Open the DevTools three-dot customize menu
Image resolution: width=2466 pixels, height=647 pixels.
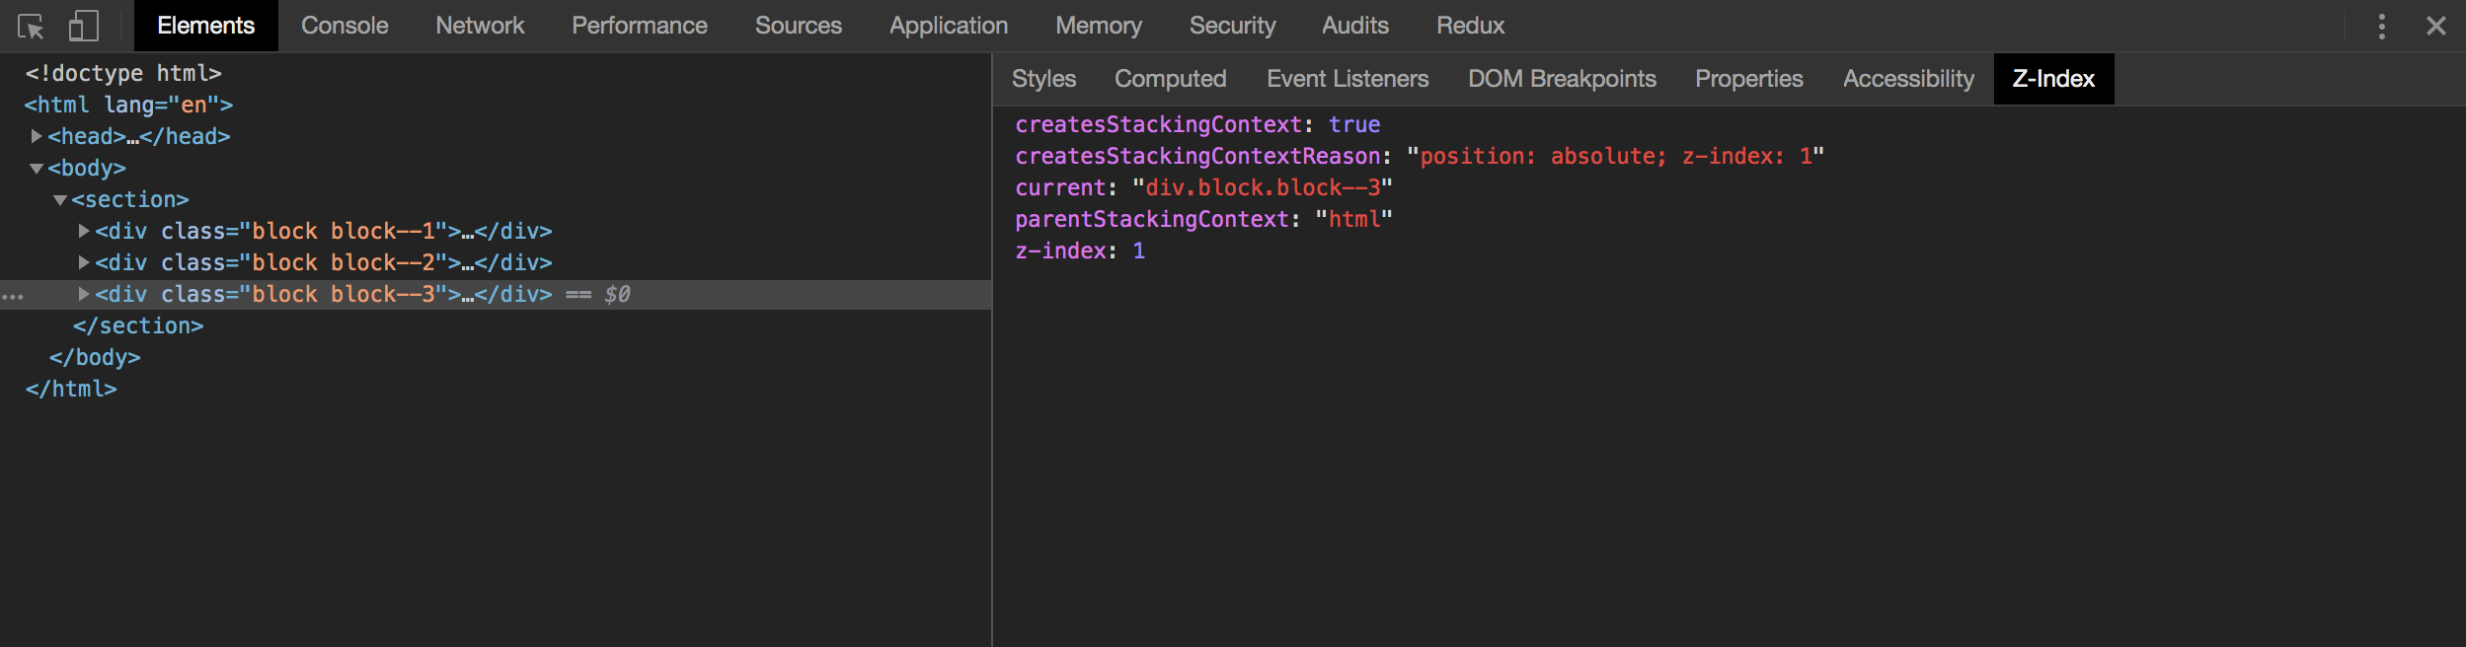tap(2382, 27)
